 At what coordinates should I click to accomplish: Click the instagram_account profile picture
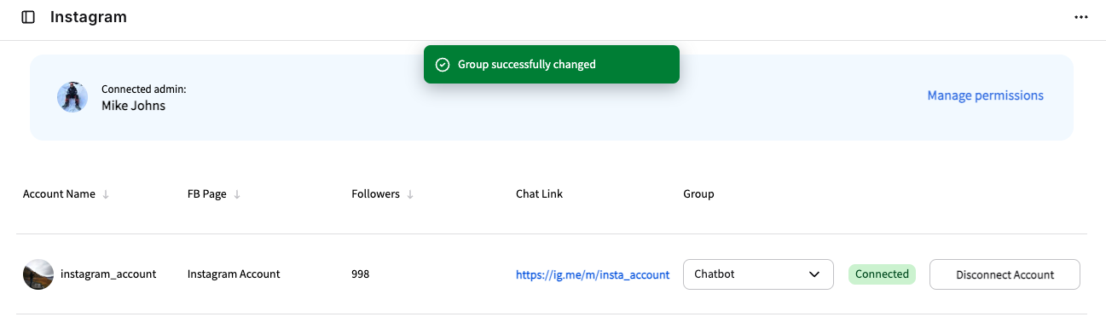[38, 274]
